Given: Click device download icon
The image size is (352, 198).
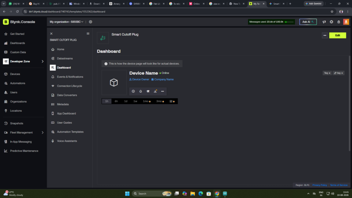Looking at the screenshot, I should point(155,91).
